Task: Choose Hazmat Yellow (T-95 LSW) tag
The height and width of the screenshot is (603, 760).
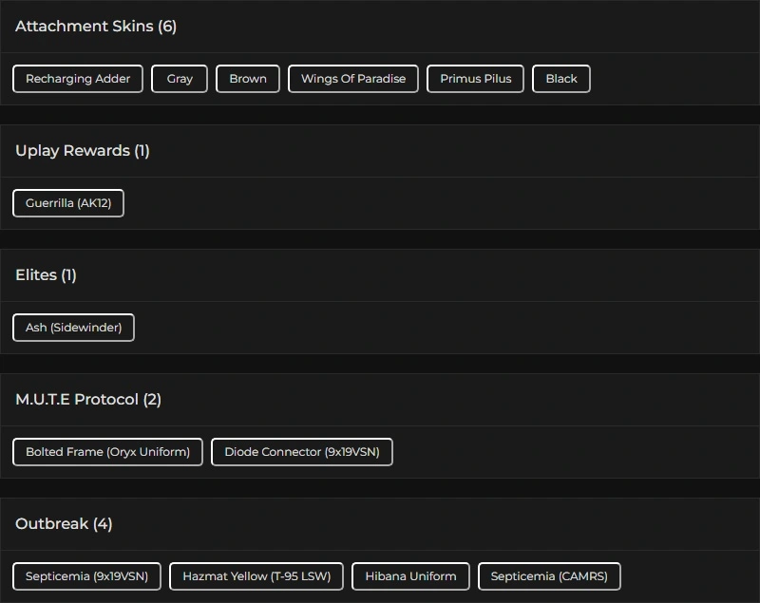Action: click(x=256, y=576)
